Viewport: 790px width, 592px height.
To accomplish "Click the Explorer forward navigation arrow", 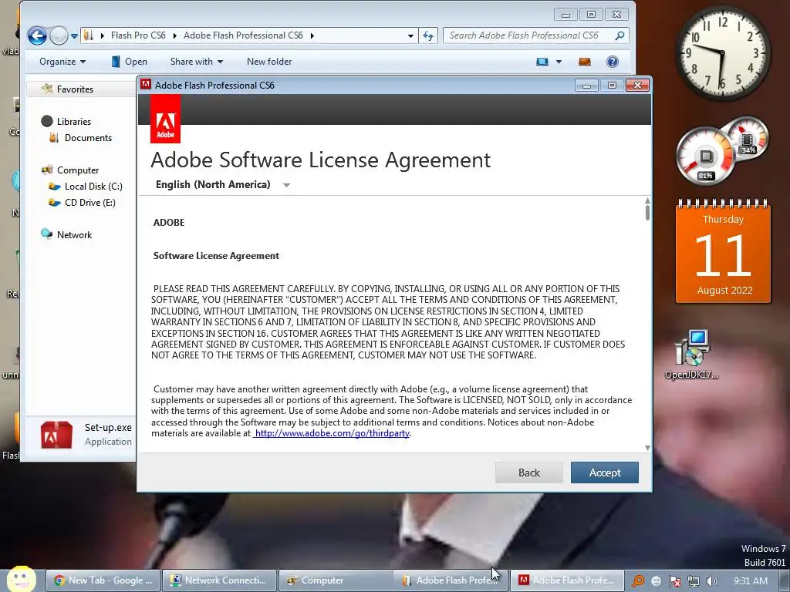I will 59,35.
